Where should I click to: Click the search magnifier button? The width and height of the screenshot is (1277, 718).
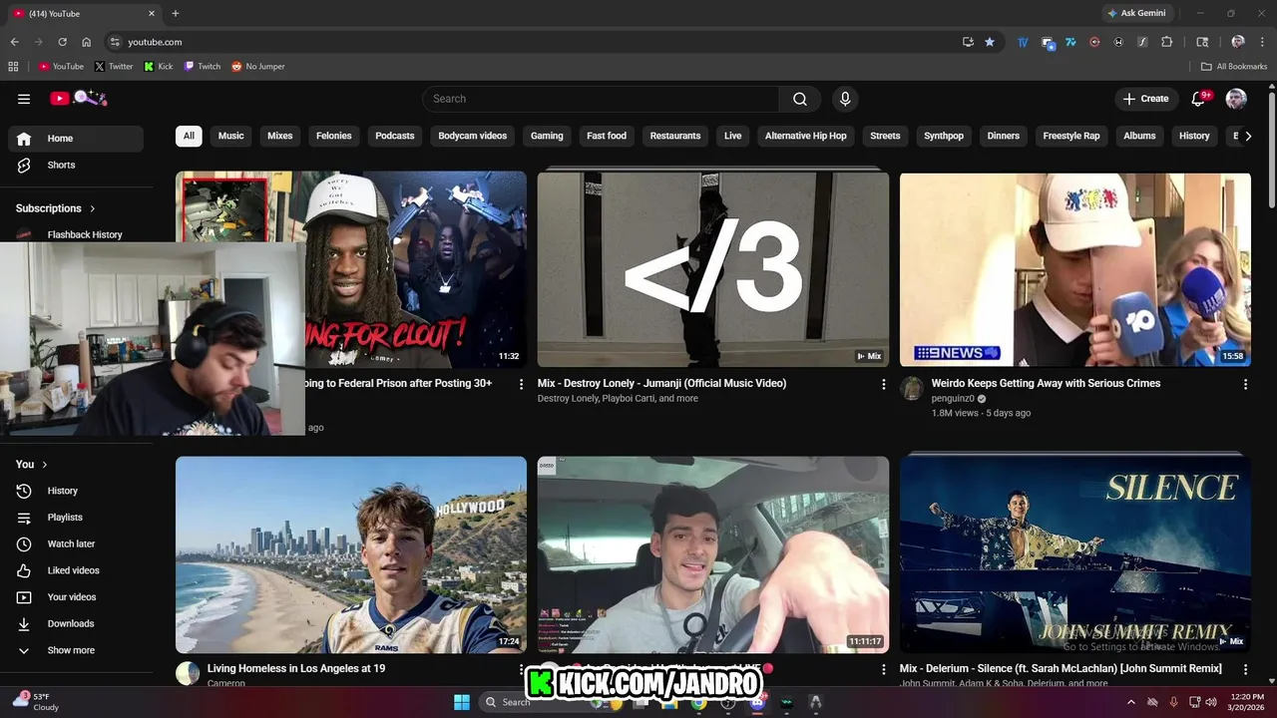tap(800, 99)
